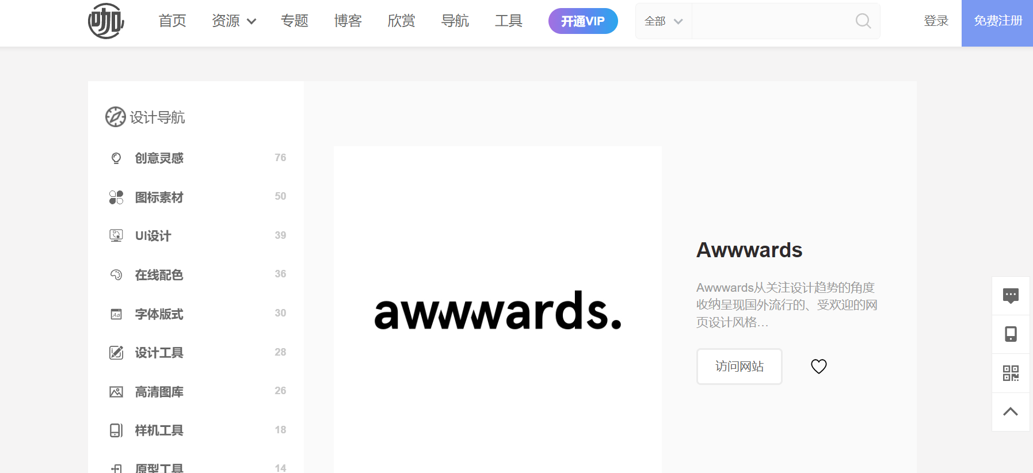Viewport: 1033px width, 473px height.
Task: Expand the 资源 dropdown menu
Action: [x=234, y=21]
